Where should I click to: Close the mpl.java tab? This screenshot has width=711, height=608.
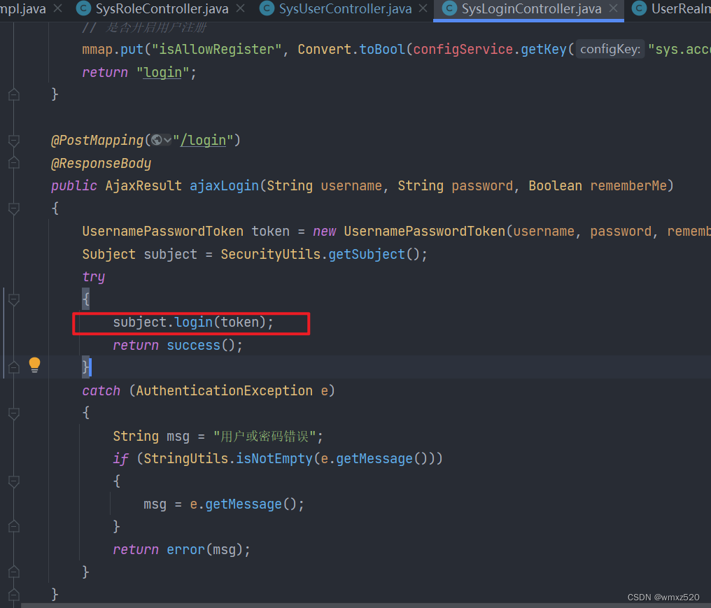click(x=57, y=8)
